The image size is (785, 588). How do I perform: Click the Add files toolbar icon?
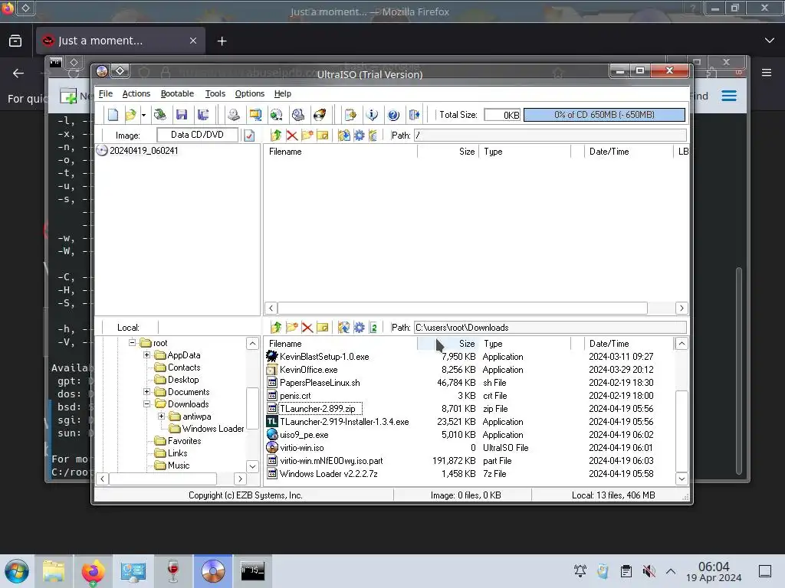pos(350,115)
